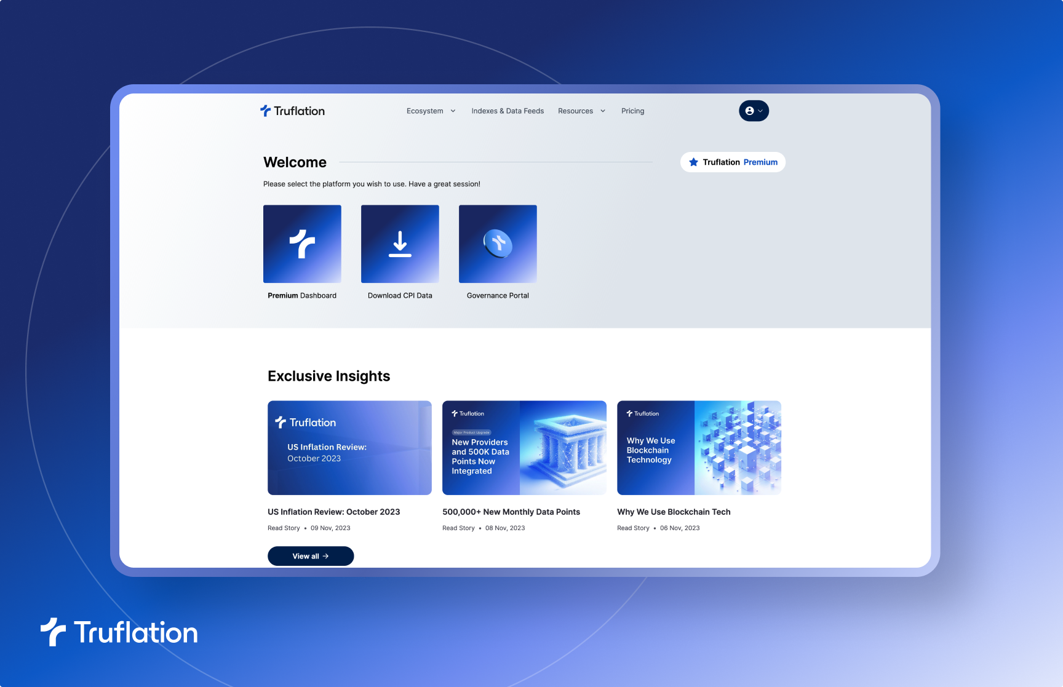
Task: Click the 08 Nov, 2023 date
Action: tap(505, 528)
